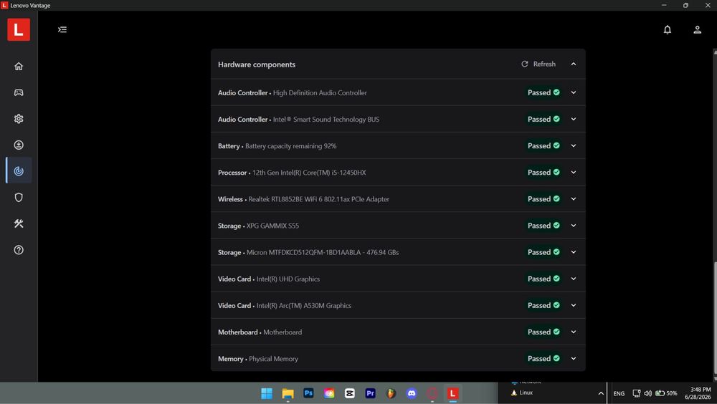Click 'Hardware components' heading

click(257, 64)
